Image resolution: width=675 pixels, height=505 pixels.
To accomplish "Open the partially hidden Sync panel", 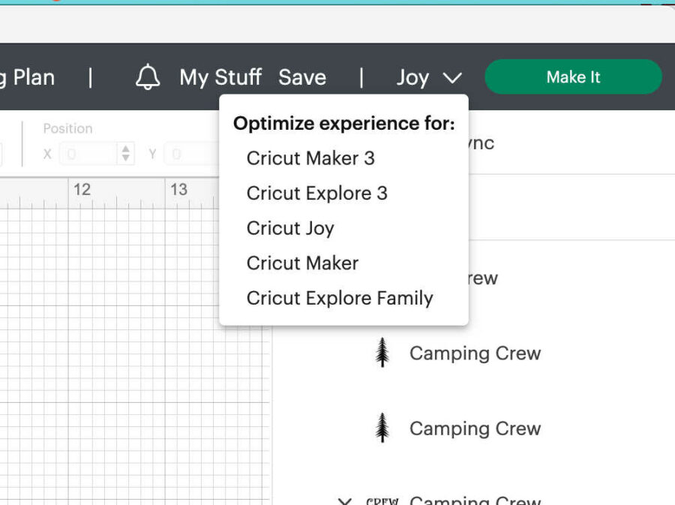I will [x=480, y=143].
